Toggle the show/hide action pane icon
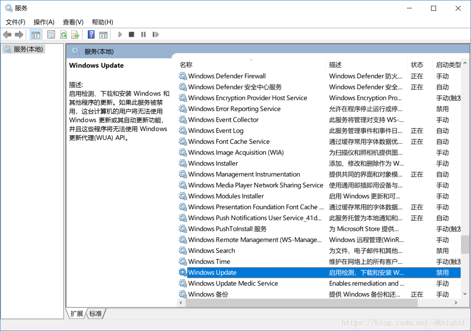Viewport: 471px width, 331px height. pos(103,35)
